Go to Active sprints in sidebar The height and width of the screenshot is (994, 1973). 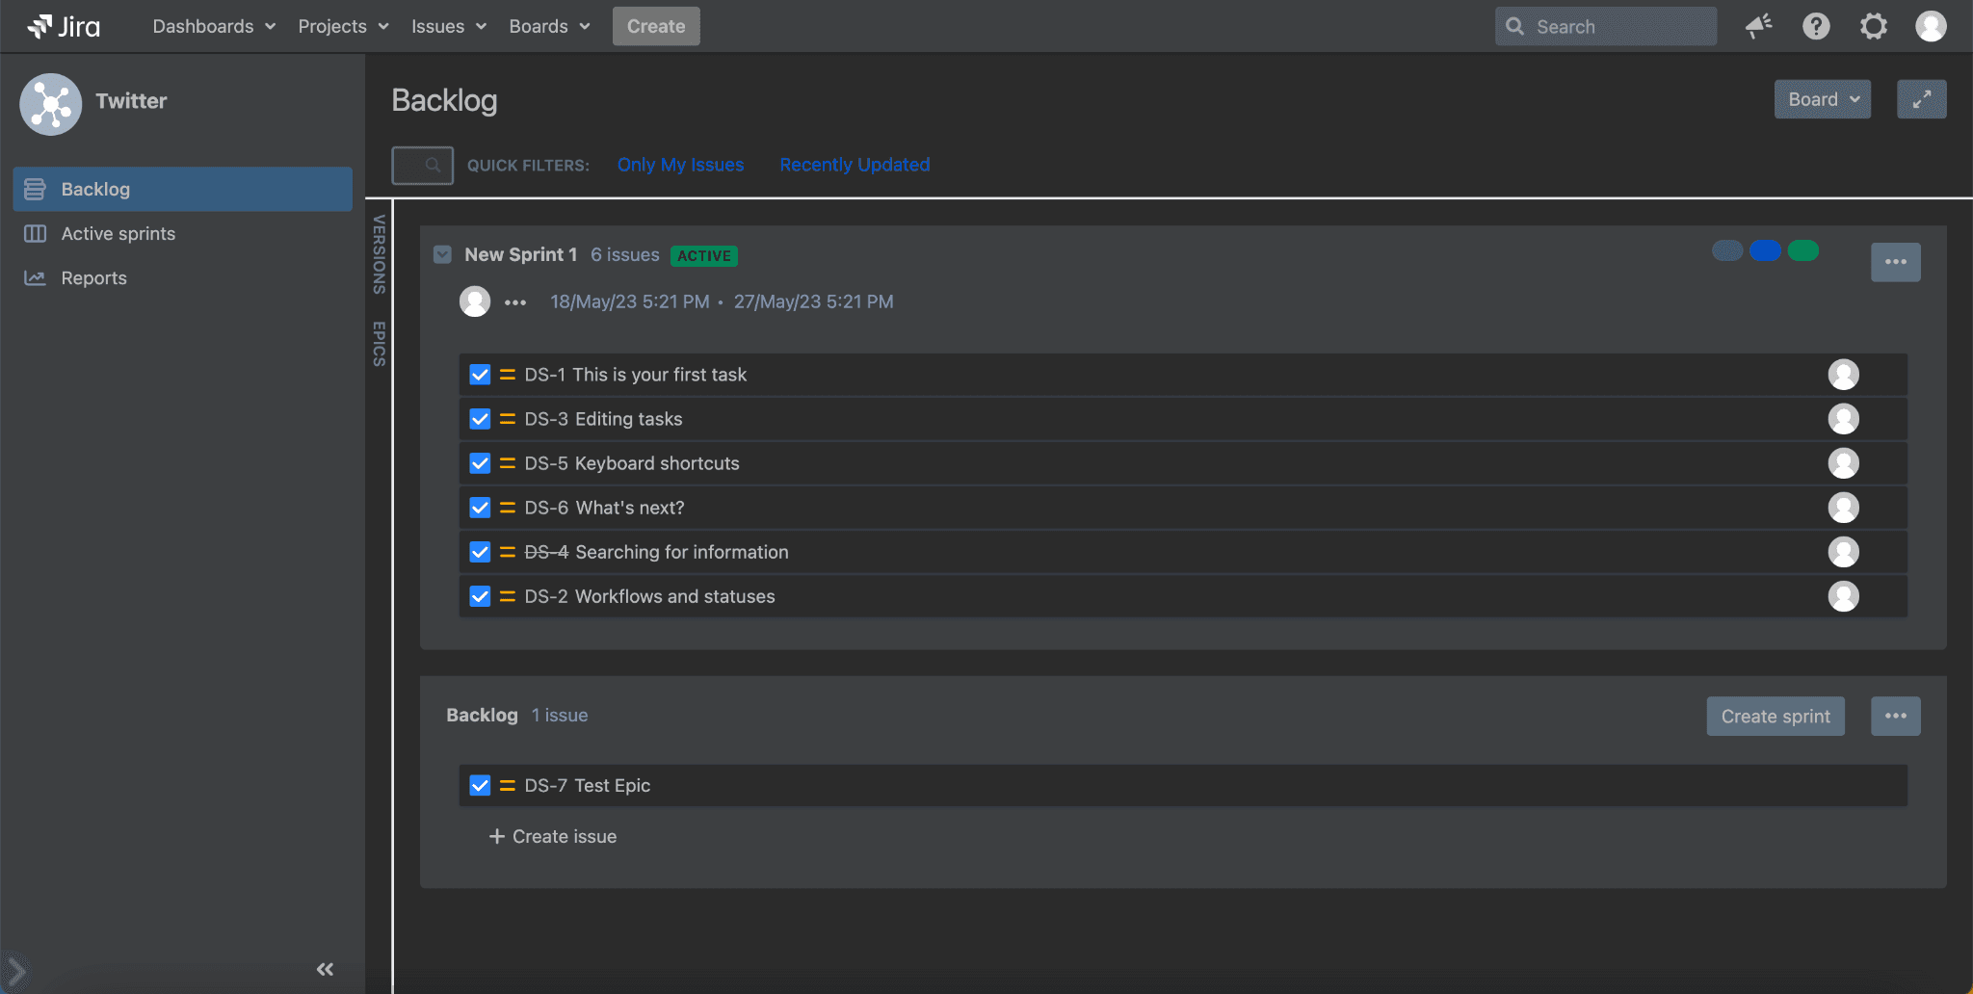click(x=118, y=234)
